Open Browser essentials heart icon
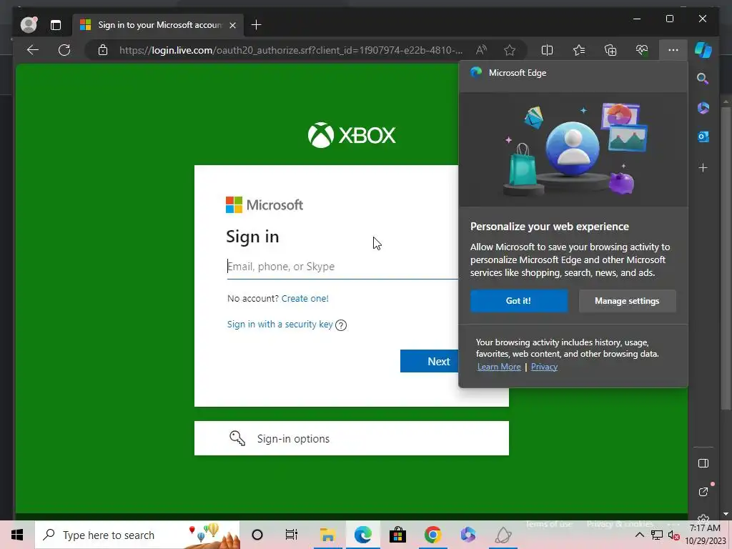Viewport: 732px width, 549px height. pyautogui.click(x=642, y=50)
